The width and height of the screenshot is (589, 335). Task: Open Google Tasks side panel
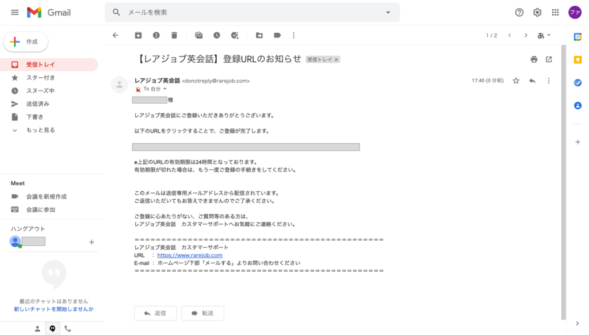pos(577,83)
